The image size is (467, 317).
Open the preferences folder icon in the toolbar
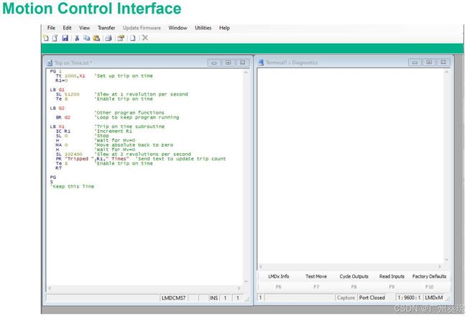121,38
